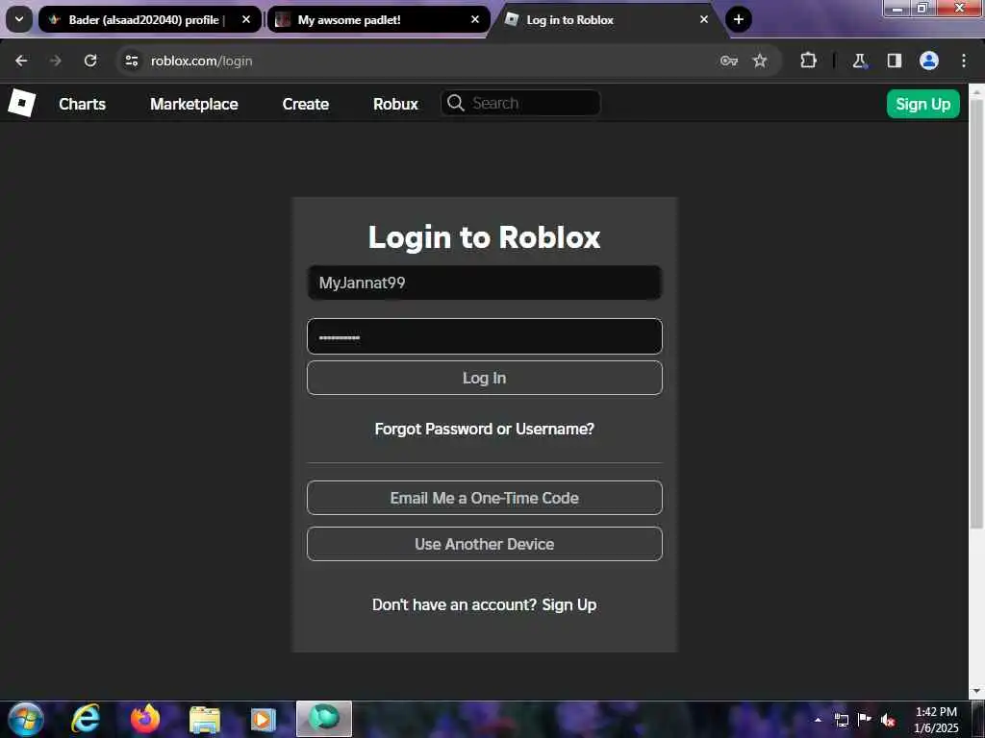
Task: Click the search magnifier icon
Action: (455, 103)
